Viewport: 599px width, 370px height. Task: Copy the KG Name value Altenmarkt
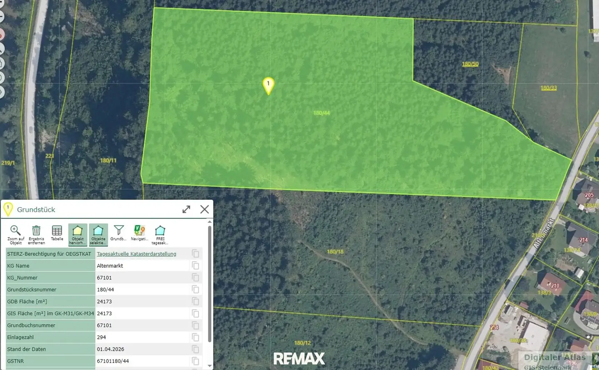point(196,266)
